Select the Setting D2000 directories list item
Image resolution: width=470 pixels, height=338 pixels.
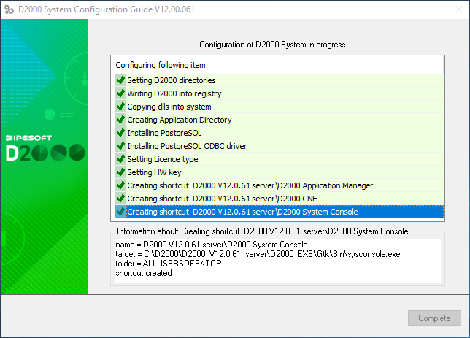172,80
